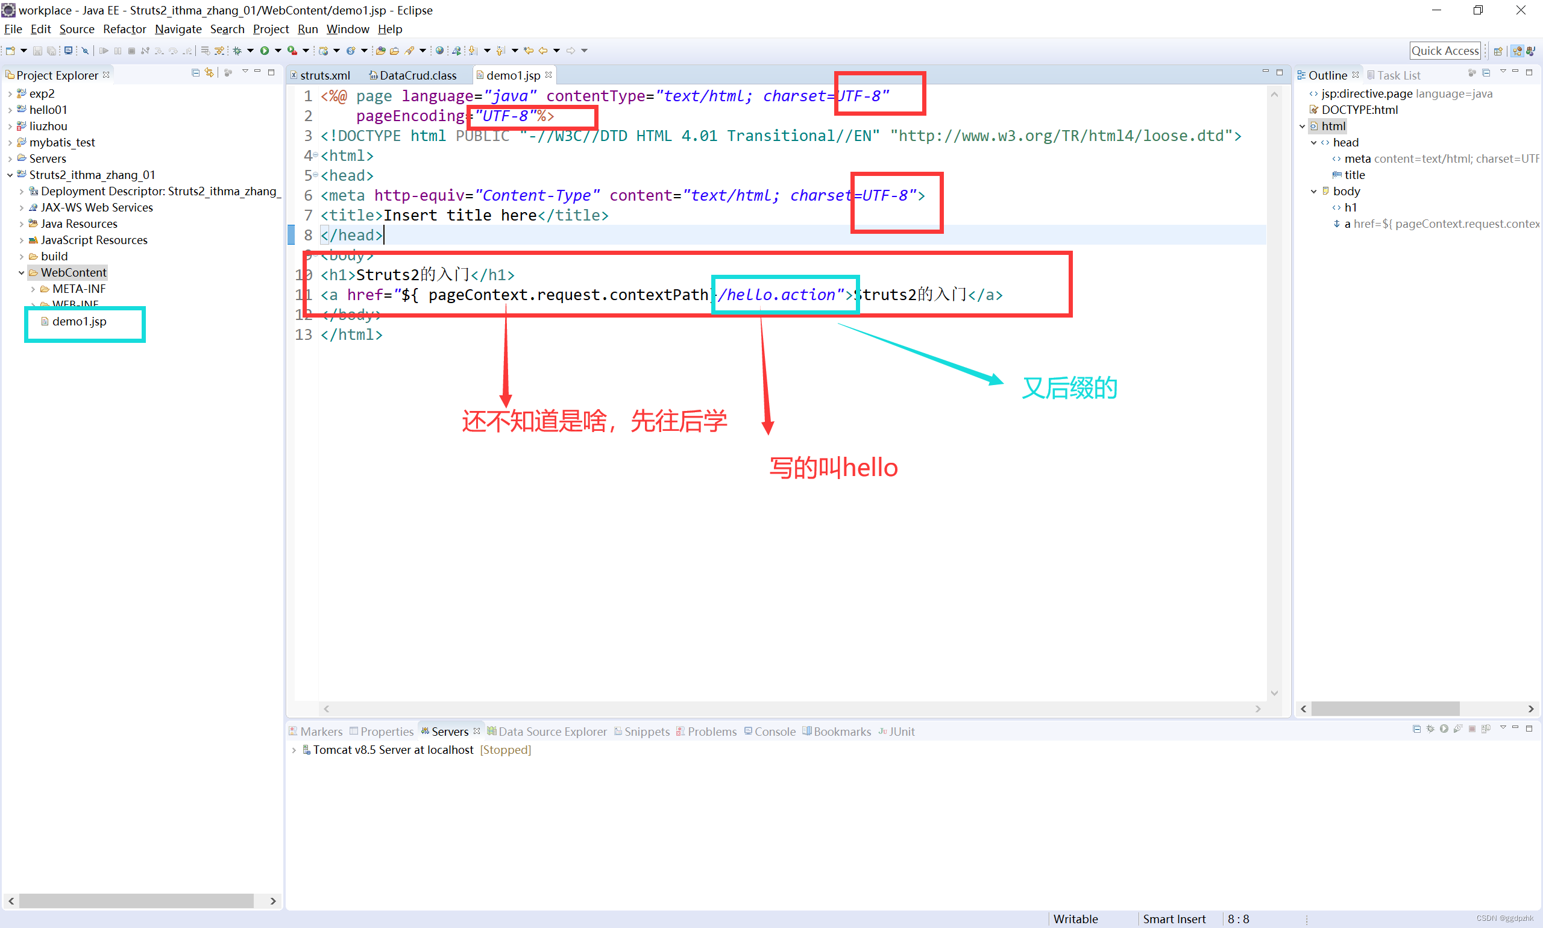
Task: Click Collapse All in Project Explorer
Action: tap(196, 72)
